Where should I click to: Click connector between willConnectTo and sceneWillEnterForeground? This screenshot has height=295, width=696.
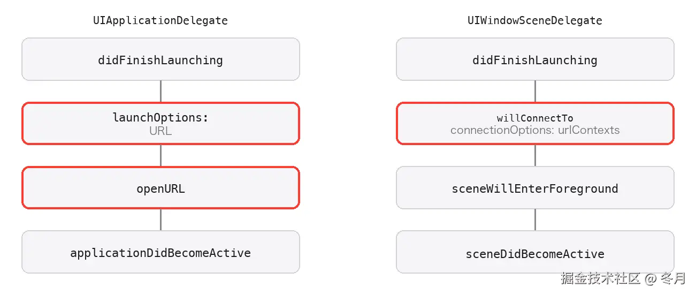tap(535, 155)
